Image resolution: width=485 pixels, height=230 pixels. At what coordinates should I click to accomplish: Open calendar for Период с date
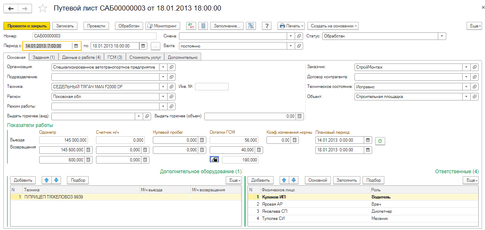(x=76, y=46)
